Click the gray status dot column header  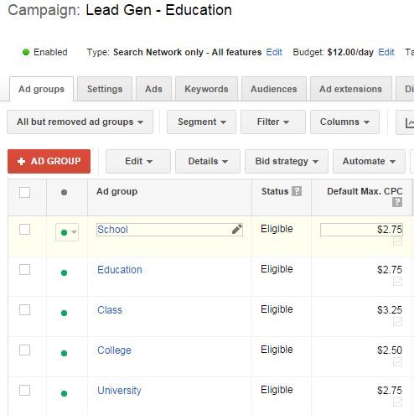click(x=64, y=192)
